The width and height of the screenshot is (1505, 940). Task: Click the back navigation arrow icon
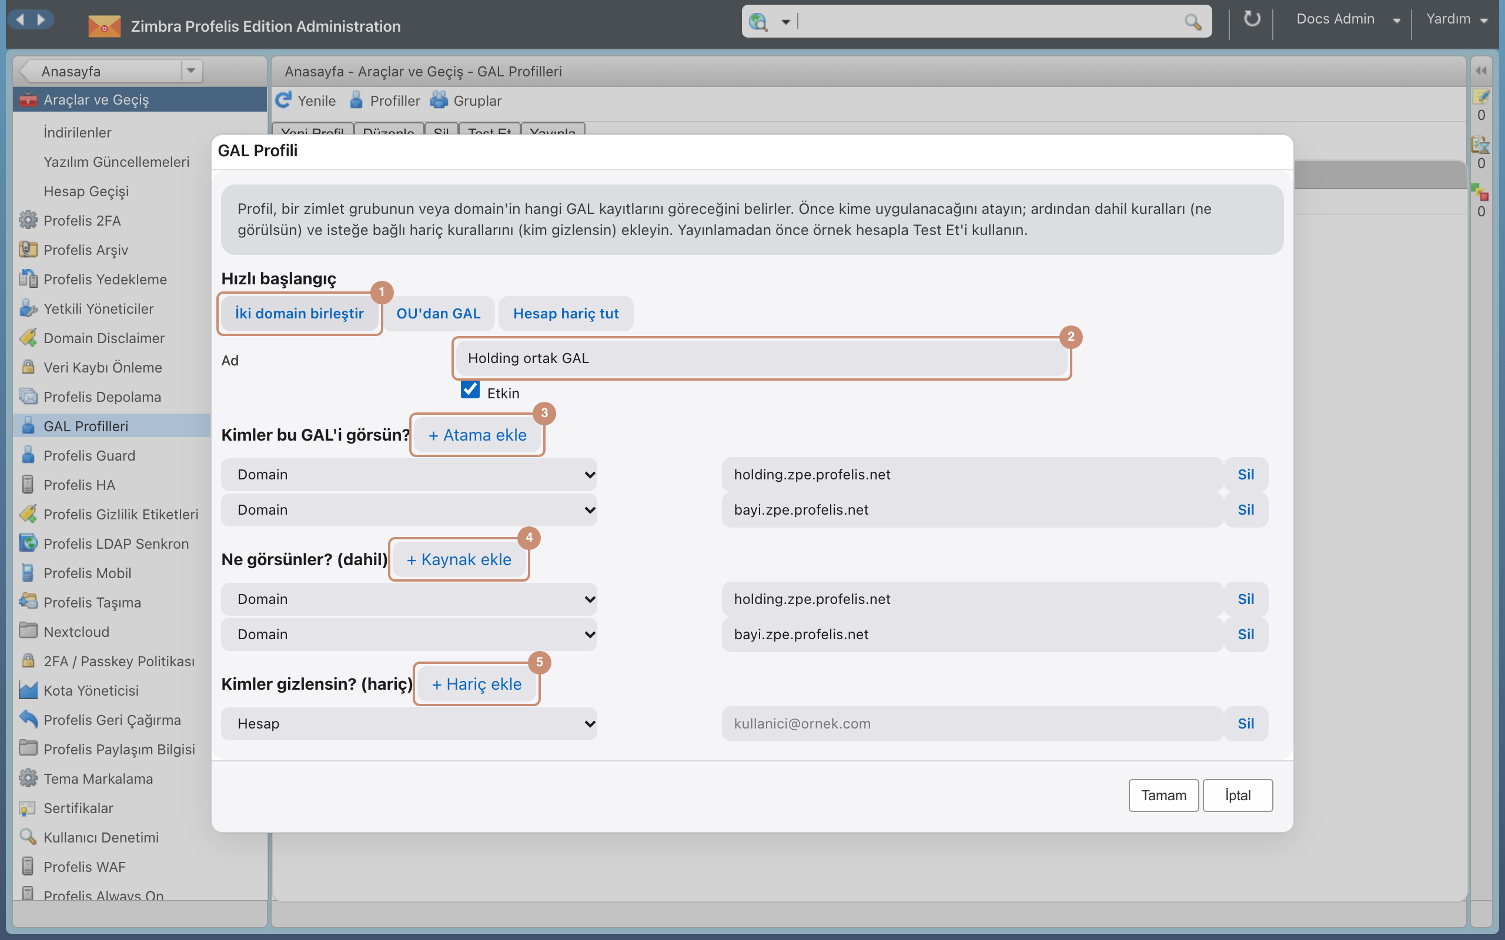tap(20, 19)
